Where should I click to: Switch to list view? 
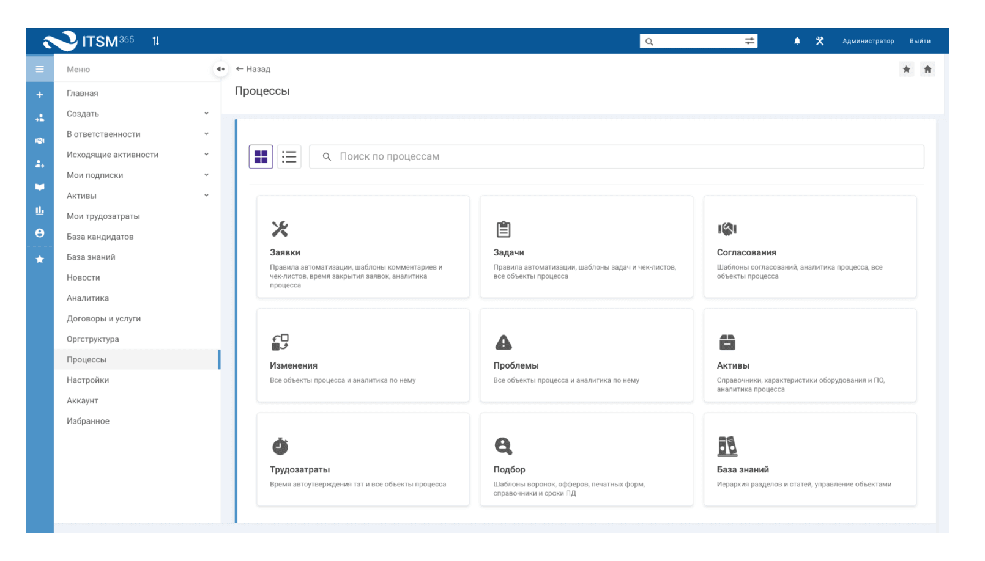289,156
